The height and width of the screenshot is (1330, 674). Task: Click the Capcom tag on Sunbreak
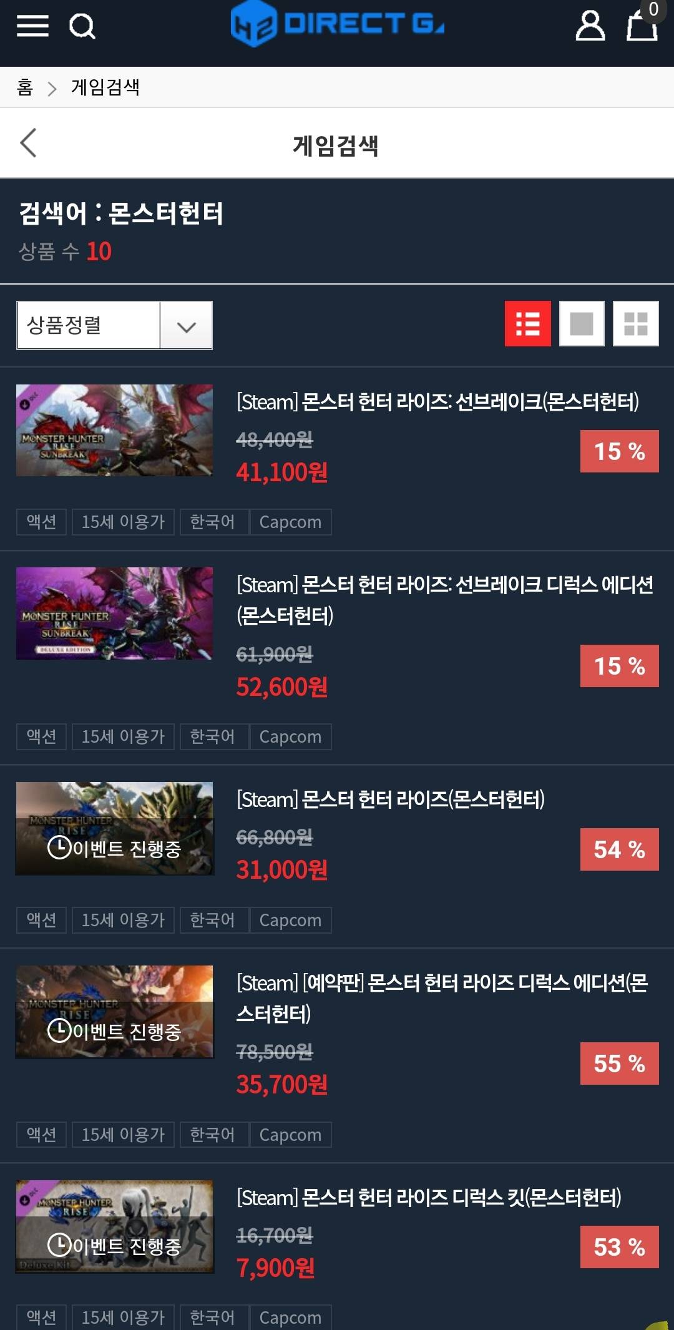tap(290, 522)
